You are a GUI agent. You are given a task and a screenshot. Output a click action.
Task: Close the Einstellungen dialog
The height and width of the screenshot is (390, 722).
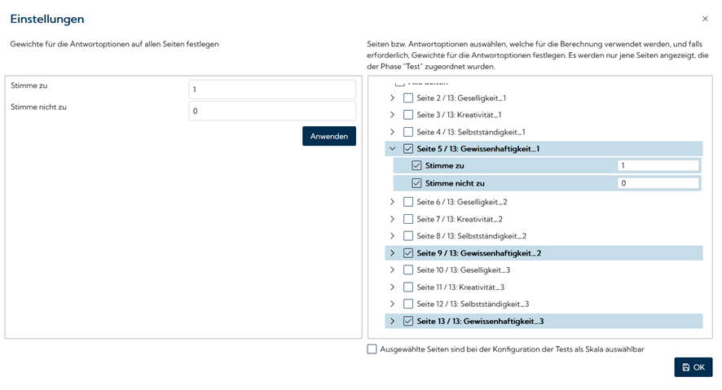click(705, 19)
